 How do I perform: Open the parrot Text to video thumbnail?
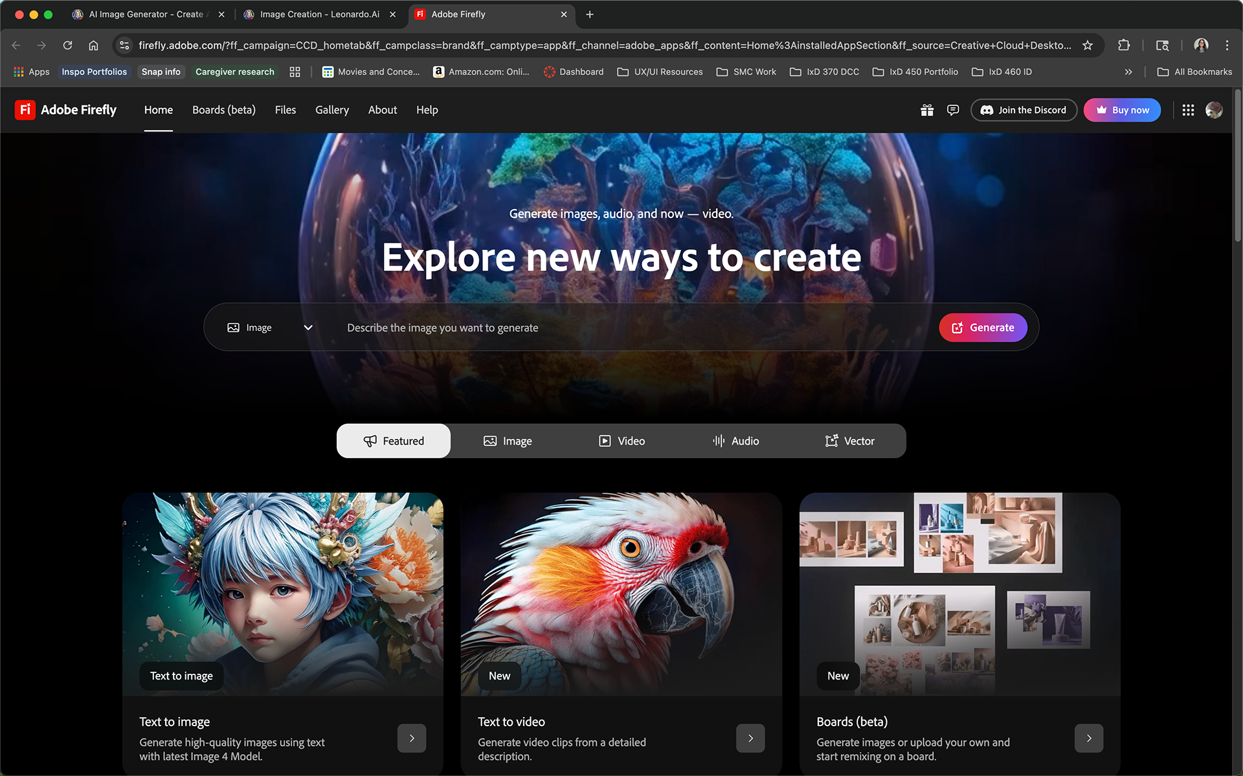[x=621, y=594]
